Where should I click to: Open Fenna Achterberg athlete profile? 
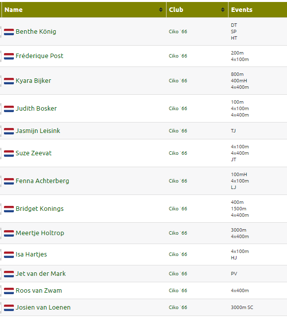click(x=43, y=181)
